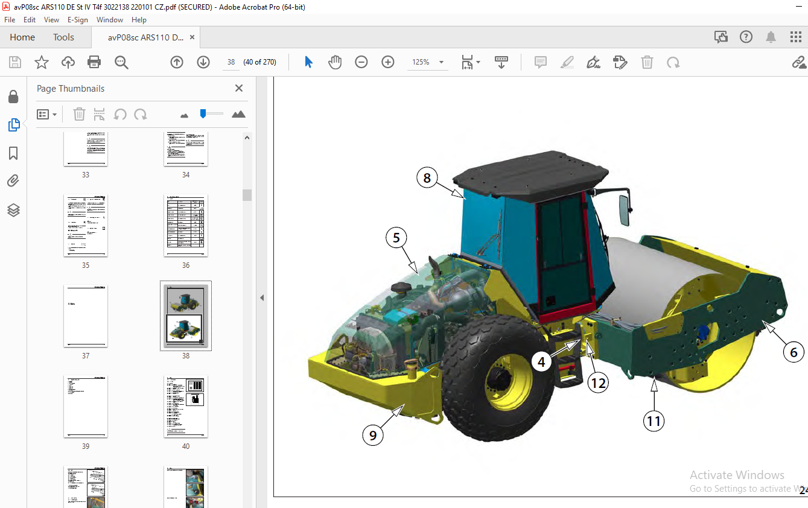
Task: Open the sign document pen tool
Action: pos(594,62)
